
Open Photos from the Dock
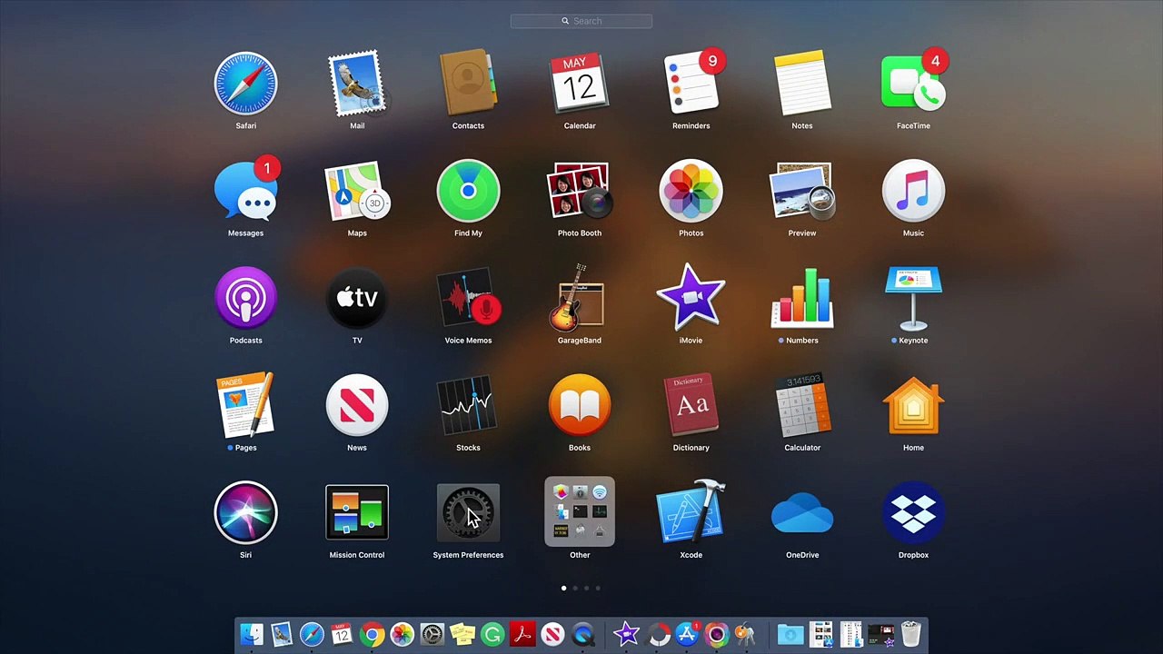point(402,634)
